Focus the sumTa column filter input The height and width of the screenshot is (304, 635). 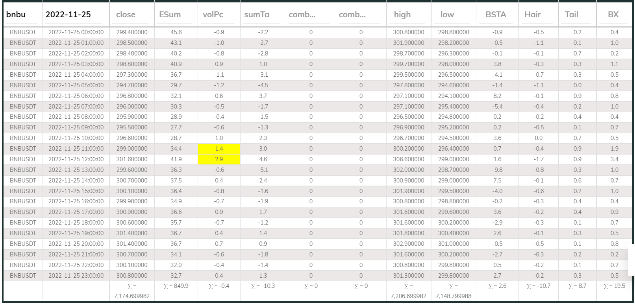click(263, 15)
